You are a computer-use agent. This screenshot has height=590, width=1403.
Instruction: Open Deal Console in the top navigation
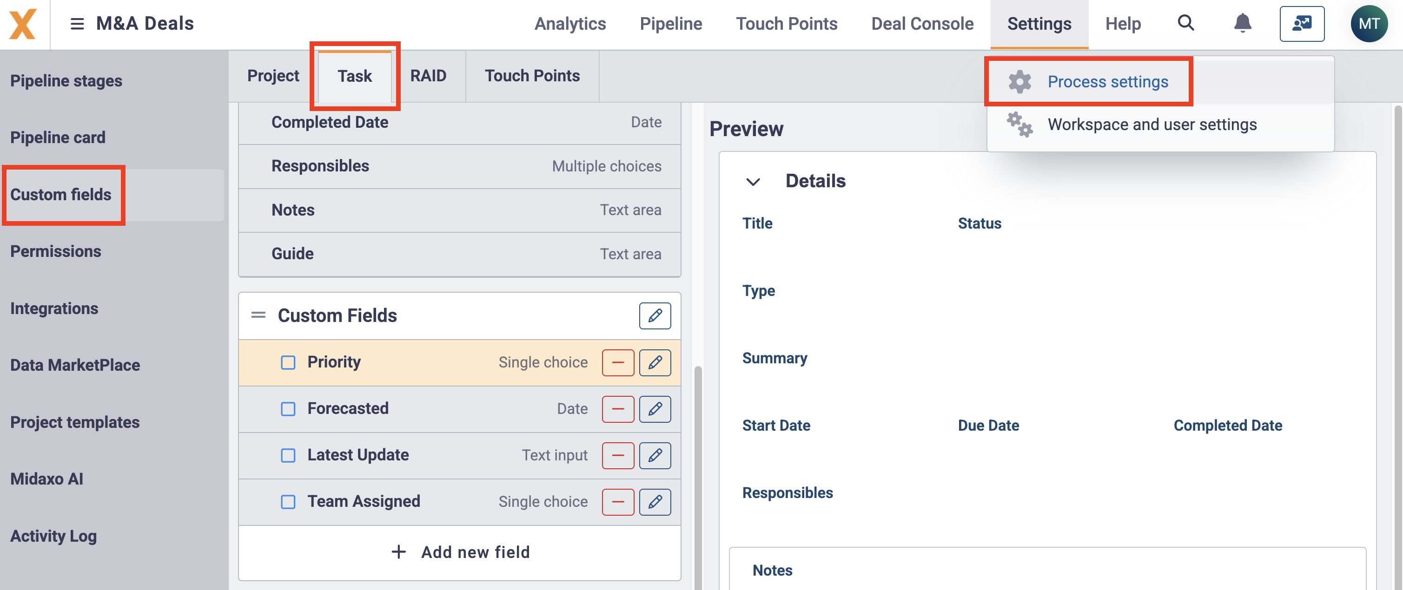[x=922, y=24]
